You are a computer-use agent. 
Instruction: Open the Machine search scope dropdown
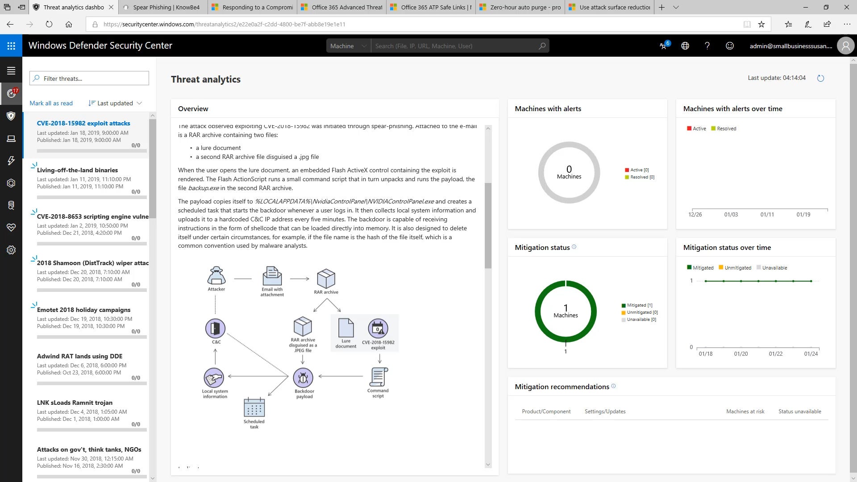pos(348,46)
